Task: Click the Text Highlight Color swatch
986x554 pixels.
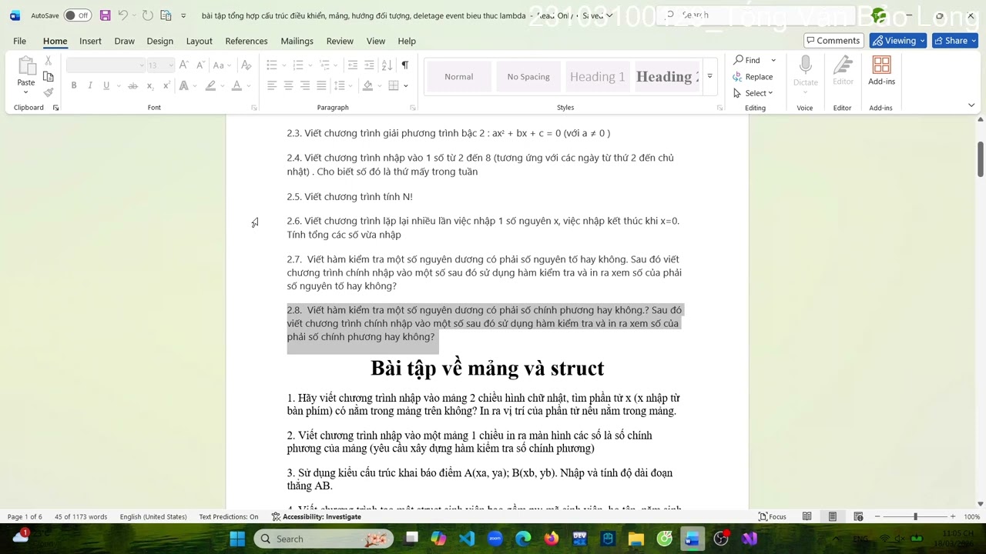Action: (210, 85)
